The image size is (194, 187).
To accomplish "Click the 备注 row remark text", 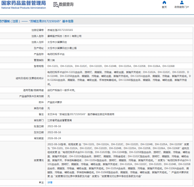I will coord(81,114).
